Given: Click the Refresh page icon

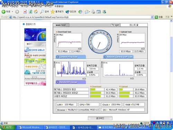Looking at the screenshot, I should pos(30,12).
